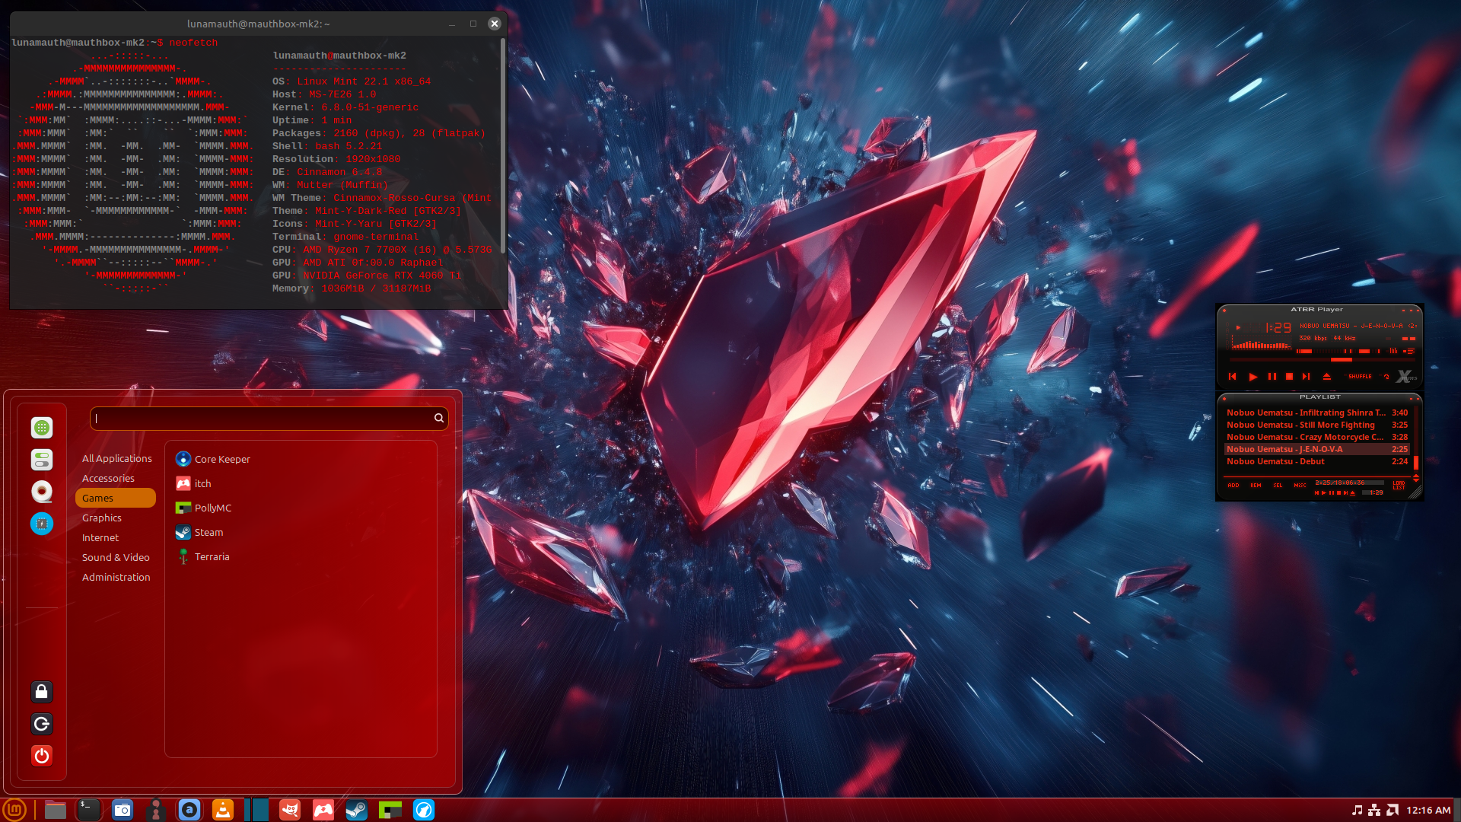
Task: Click the red power-off icon
Action: [42, 756]
